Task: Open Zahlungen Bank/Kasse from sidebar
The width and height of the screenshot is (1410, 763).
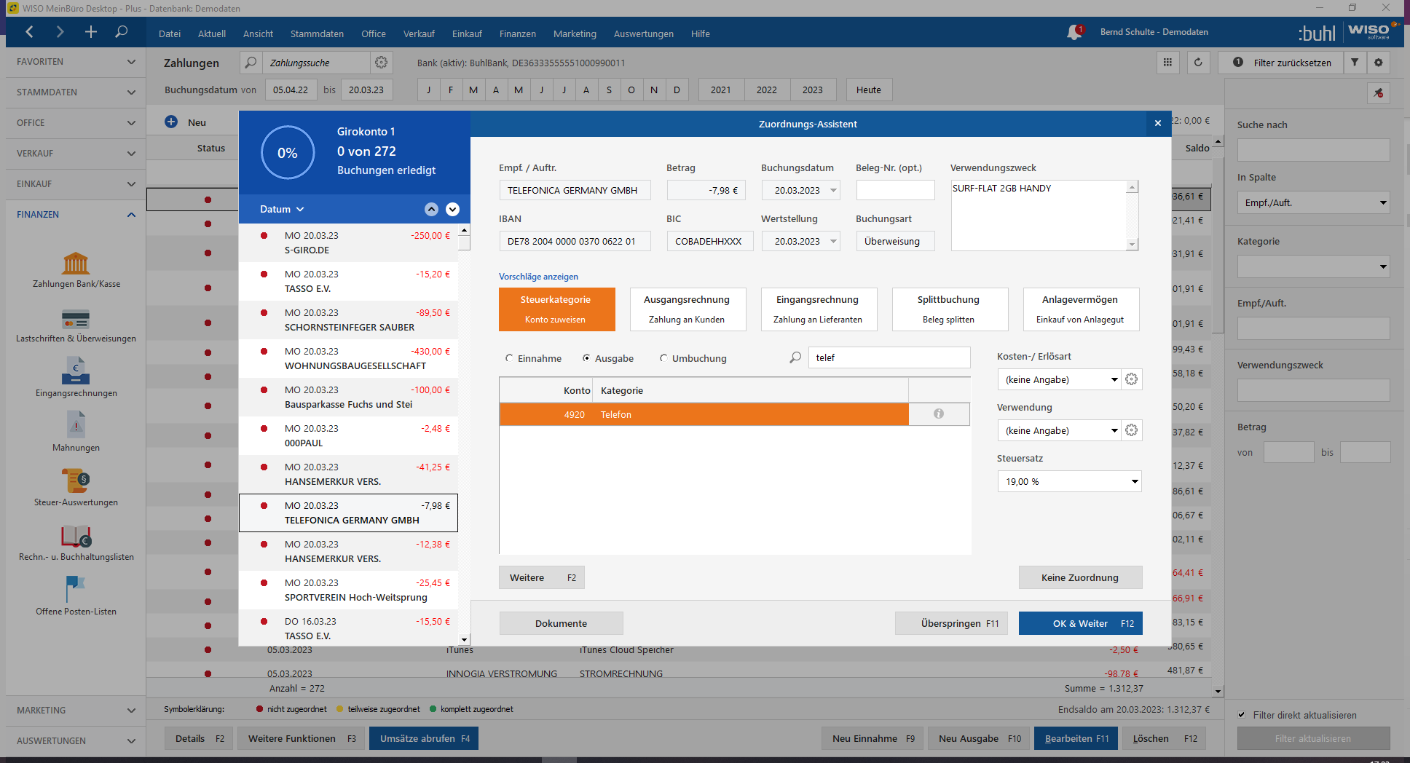Action: click(76, 264)
